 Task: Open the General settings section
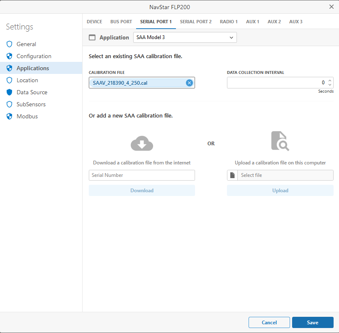coord(41,44)
